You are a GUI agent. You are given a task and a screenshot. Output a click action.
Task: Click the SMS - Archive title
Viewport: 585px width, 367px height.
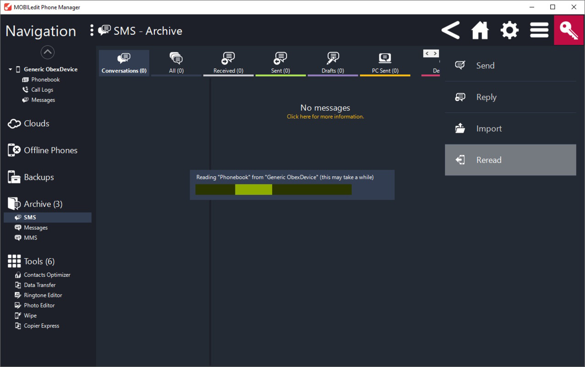148,31
